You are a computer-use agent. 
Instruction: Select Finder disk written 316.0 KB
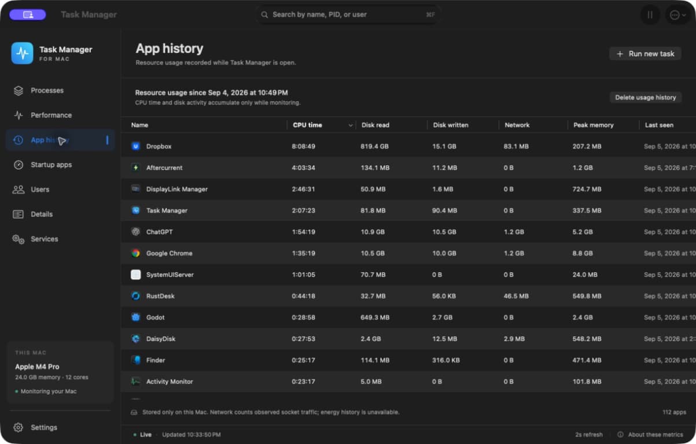pos(446,361)
